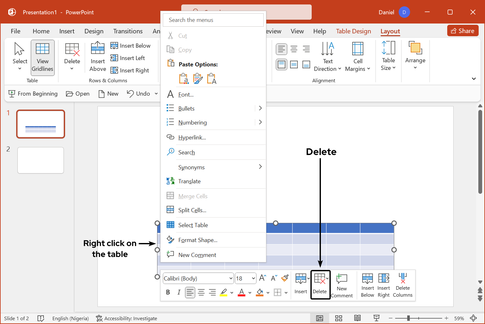Toggle Bold in the mini toolbar
Screen dimensions: 485x324
tap(168, 292)
